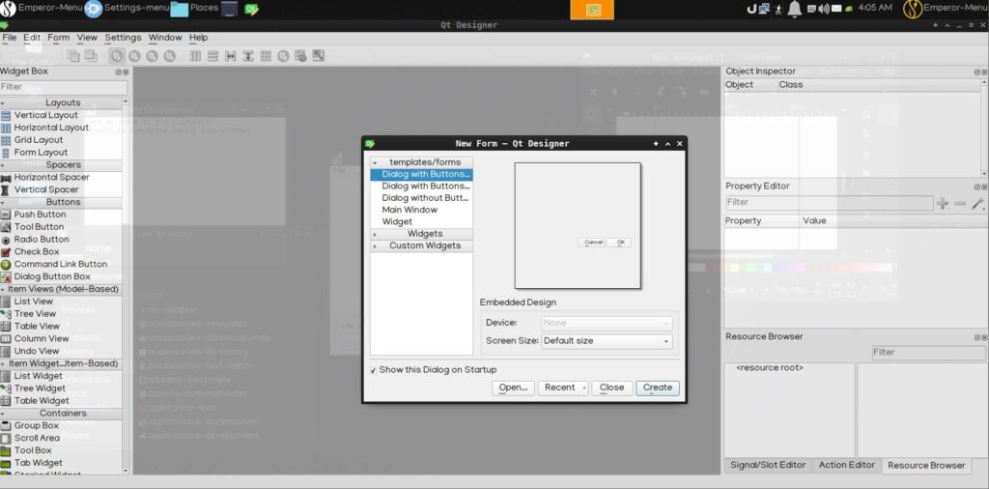Click the Radio Button widget icon
This screenshot has height=489, width=989.
(6, 240)
